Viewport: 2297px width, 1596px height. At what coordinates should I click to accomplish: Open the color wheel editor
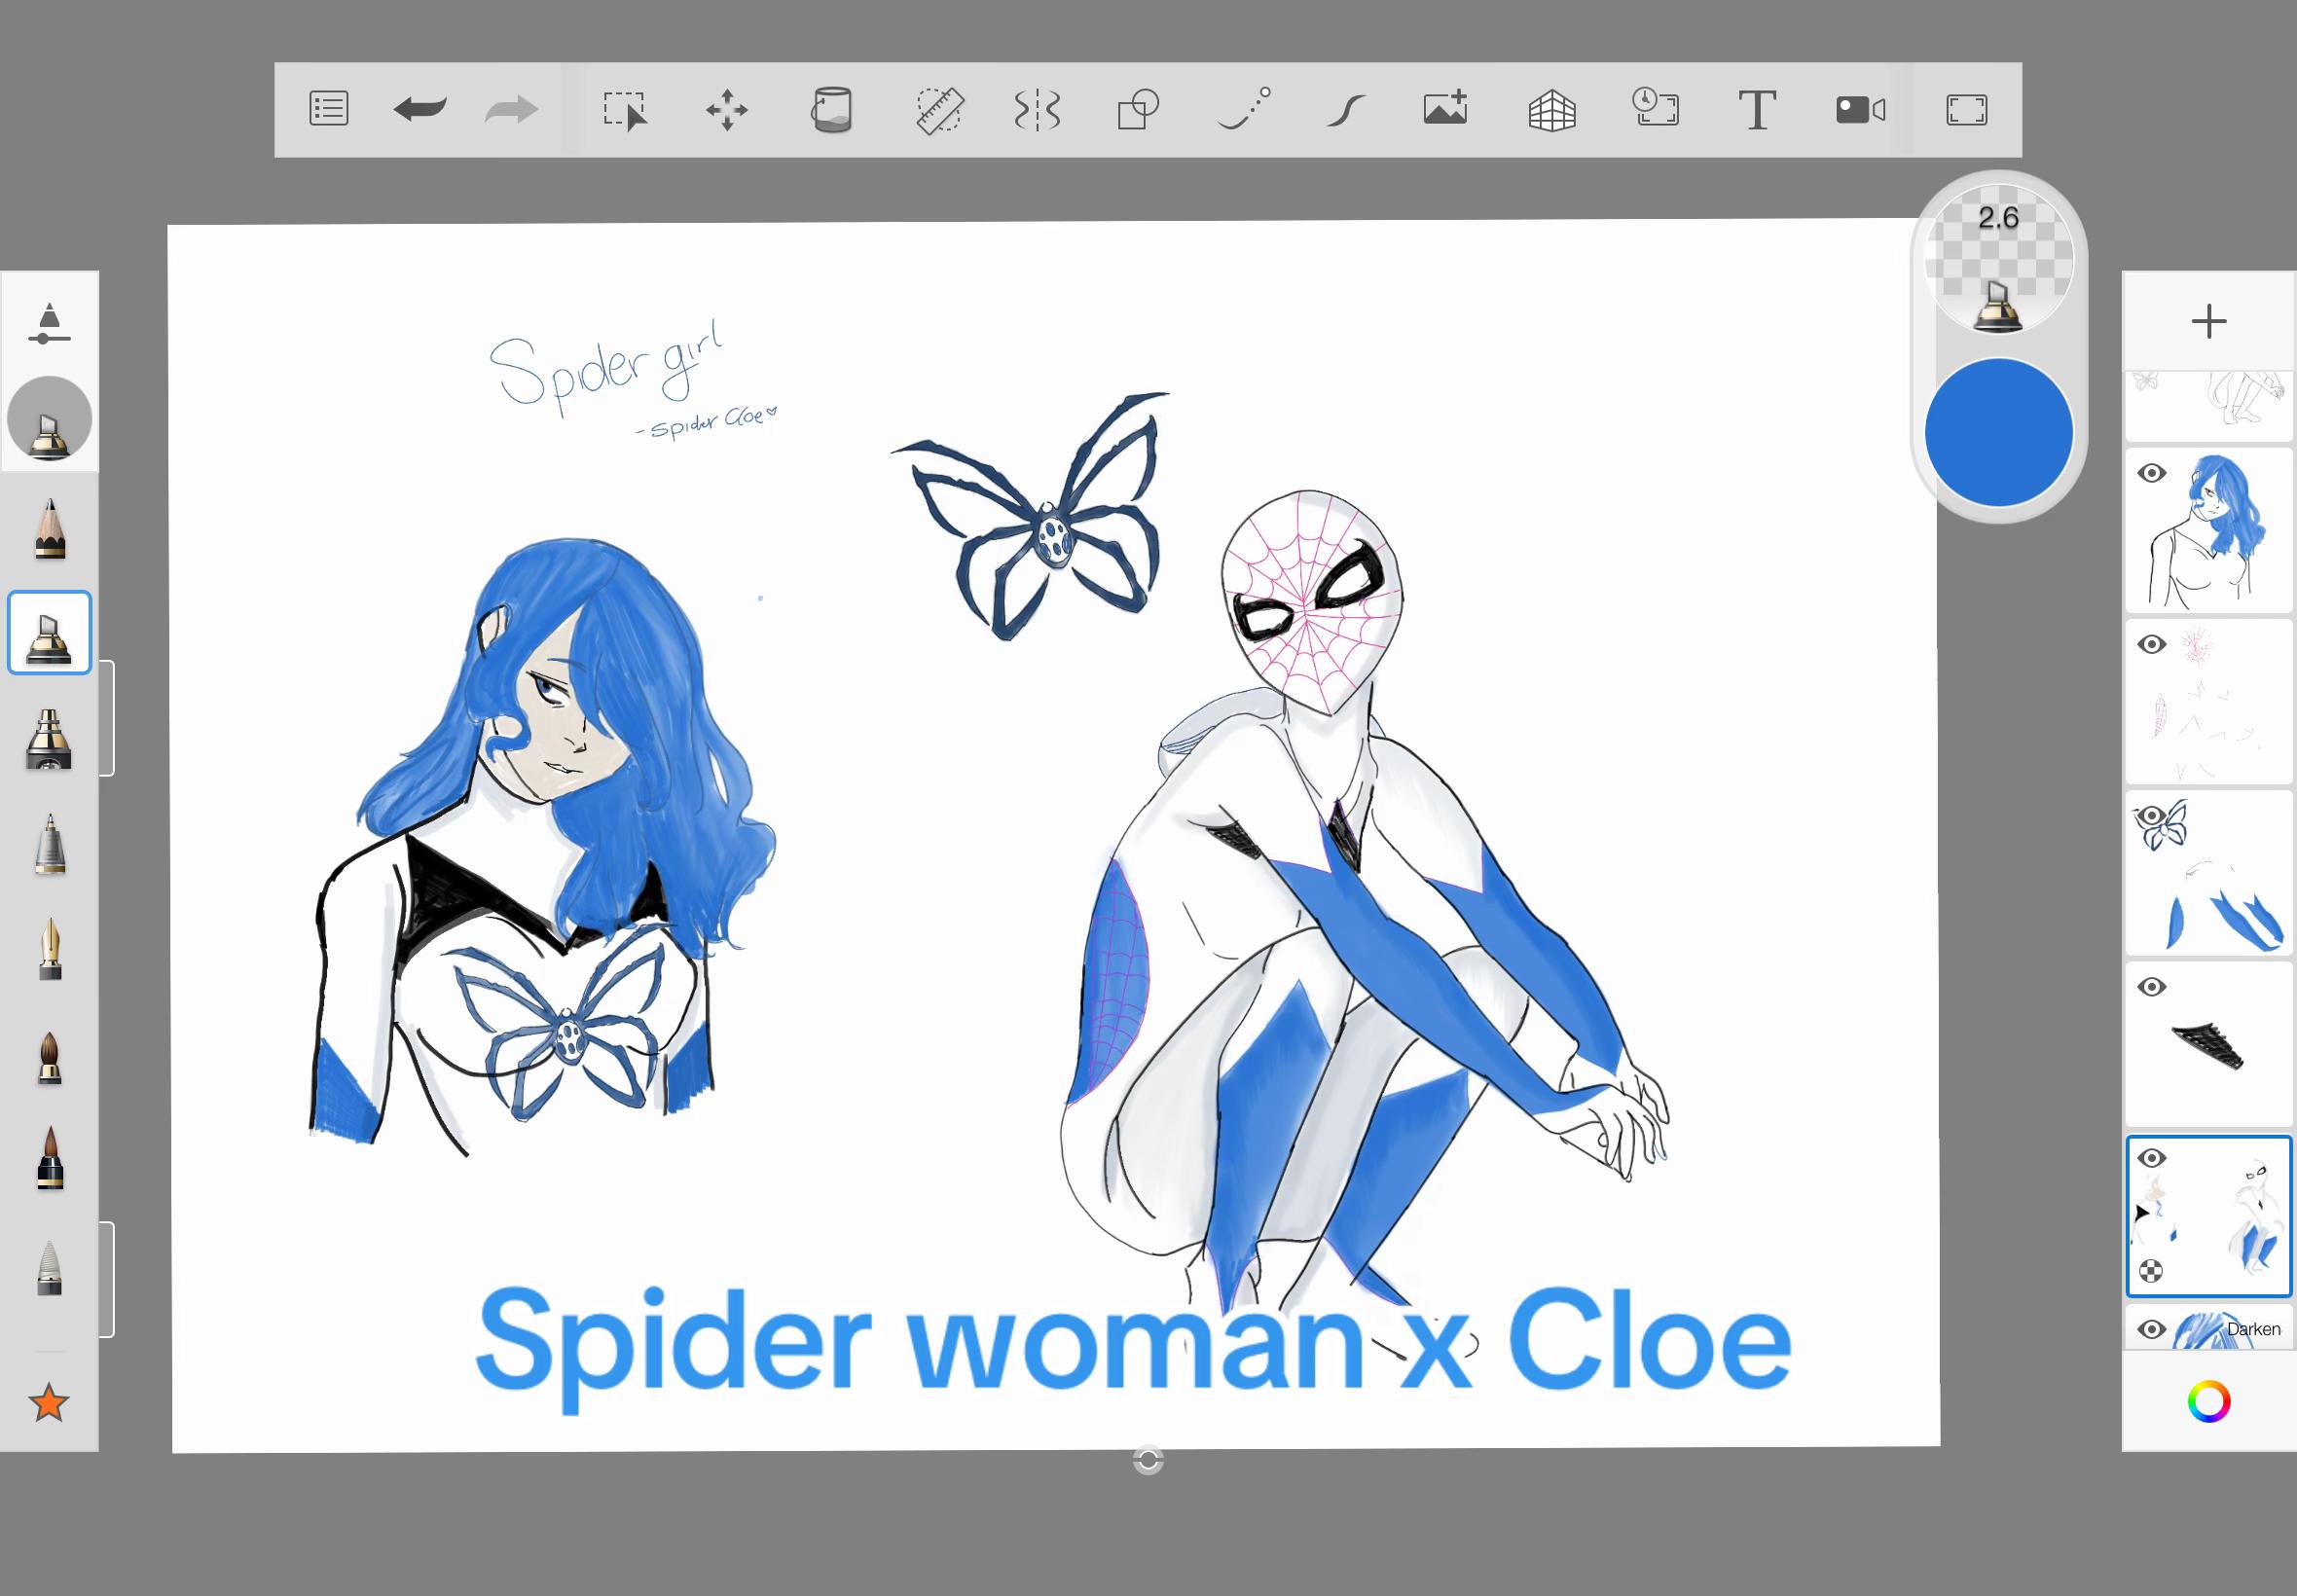[2209, 1401]
